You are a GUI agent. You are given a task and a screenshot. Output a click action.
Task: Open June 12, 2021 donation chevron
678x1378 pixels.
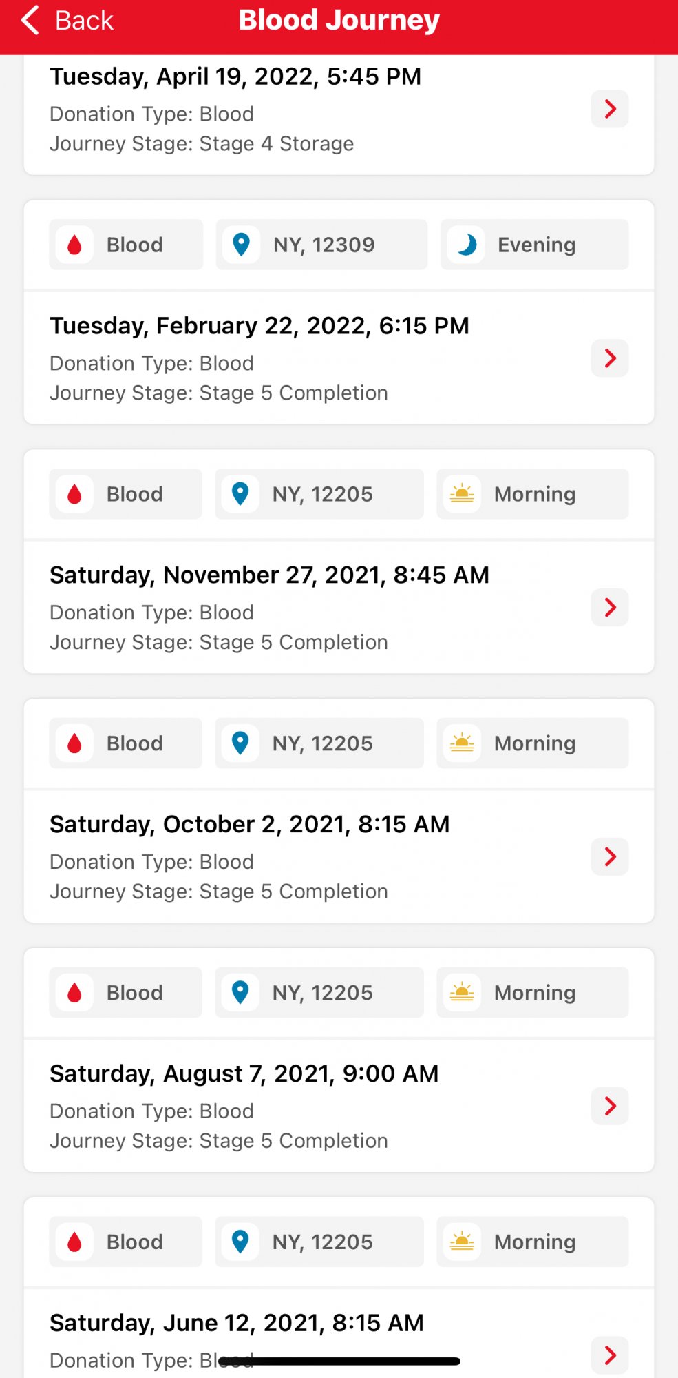(x=610, y=1355)
